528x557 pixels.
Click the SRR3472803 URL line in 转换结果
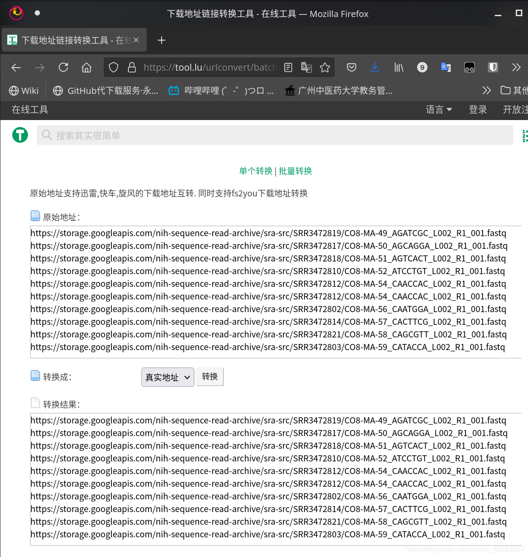(268, 534)
